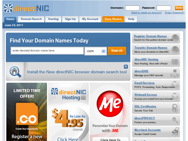
Task: Click the orange Search button
Action: (117, 51)
